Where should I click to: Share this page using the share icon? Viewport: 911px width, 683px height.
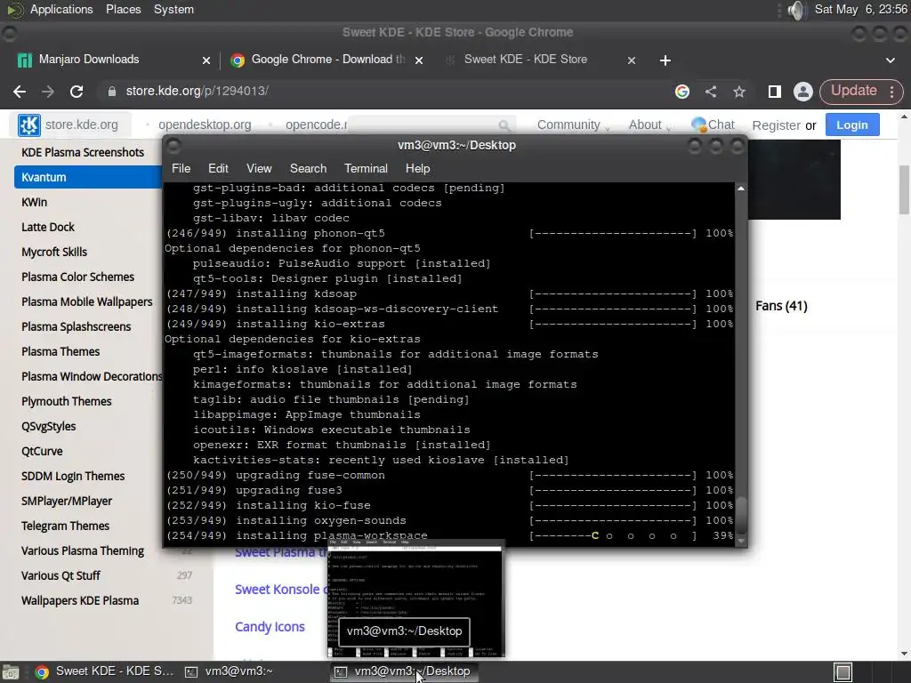[711, 92]
